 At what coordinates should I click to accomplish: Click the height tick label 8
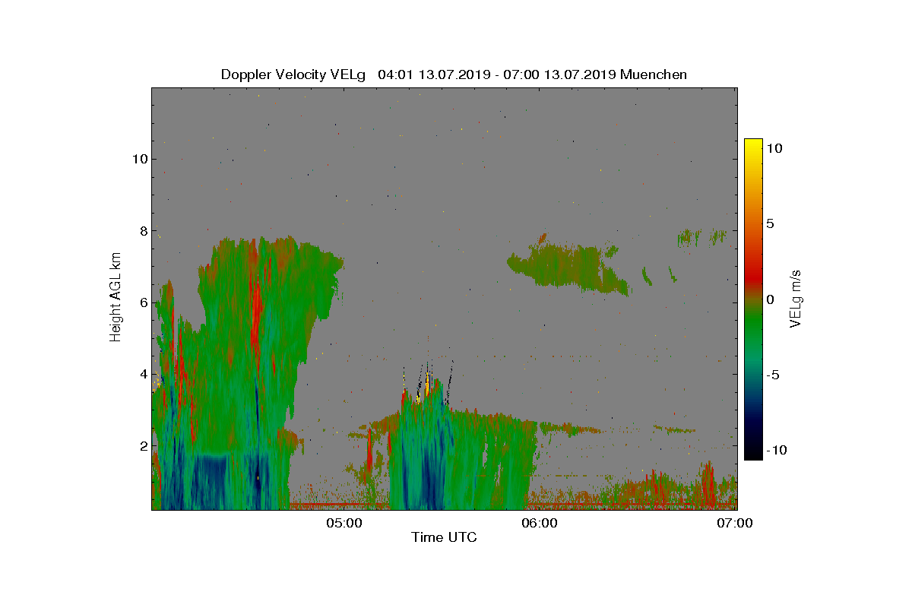pyautogui.click(x=142, y=230)
